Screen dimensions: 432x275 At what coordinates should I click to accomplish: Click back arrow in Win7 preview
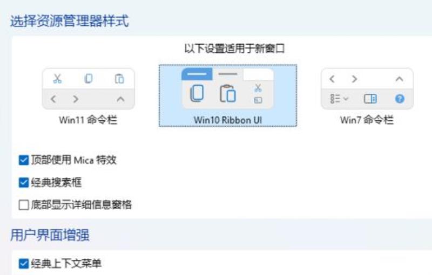[332, 79]
